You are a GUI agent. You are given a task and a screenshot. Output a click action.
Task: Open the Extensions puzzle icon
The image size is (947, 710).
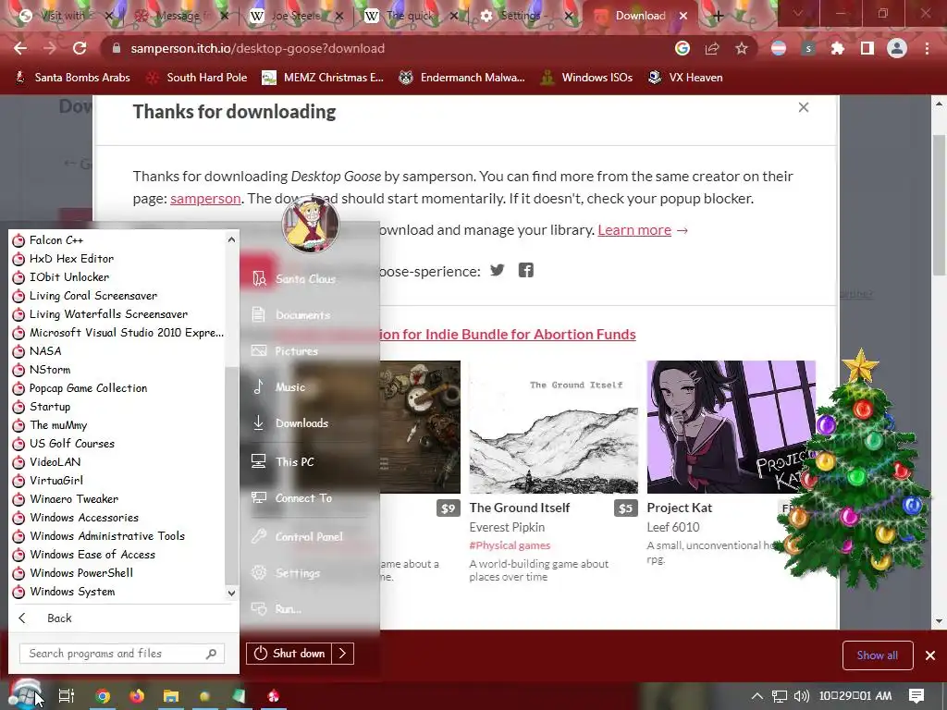click(837, 48)
